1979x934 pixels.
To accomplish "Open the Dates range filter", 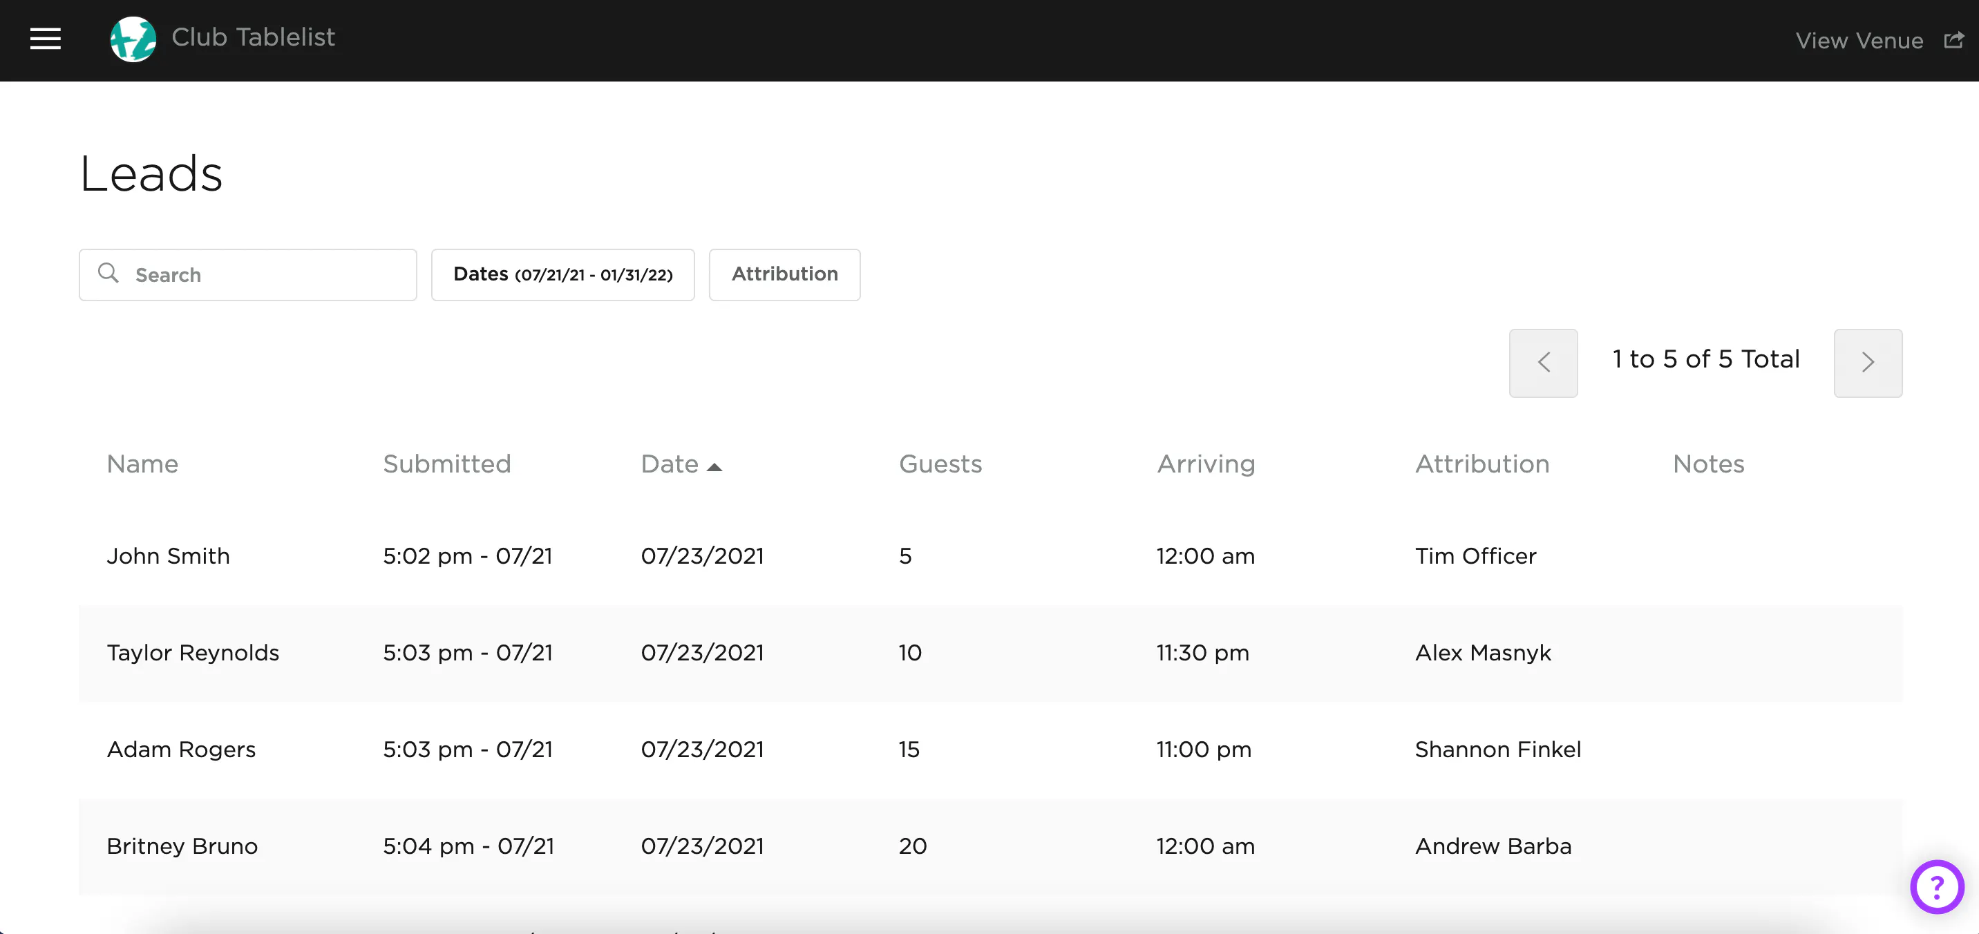I will tap(562, 274).
